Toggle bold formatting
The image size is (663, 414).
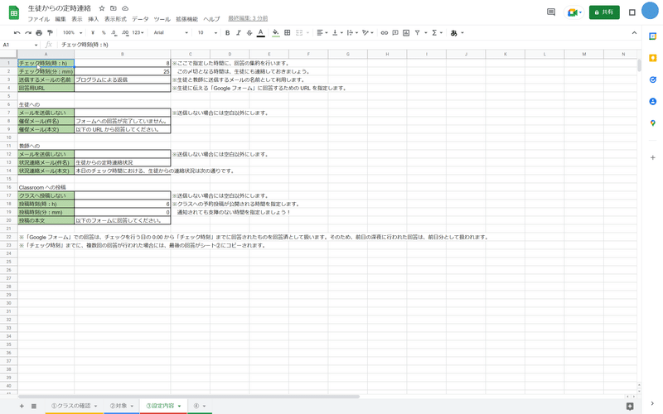pos(227,32)
